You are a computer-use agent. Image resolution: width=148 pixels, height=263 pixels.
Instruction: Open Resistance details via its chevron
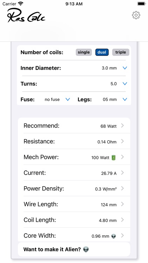(x=122, y=141)
